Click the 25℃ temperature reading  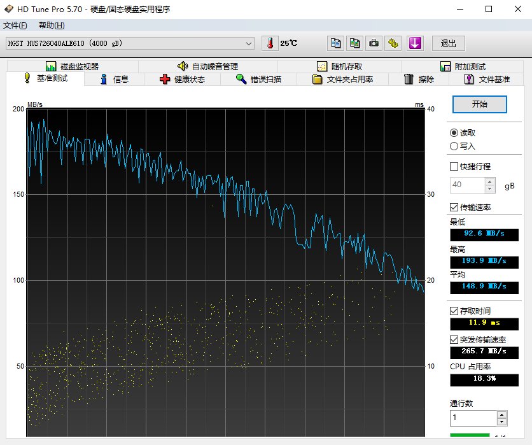(x=289, y=43)
